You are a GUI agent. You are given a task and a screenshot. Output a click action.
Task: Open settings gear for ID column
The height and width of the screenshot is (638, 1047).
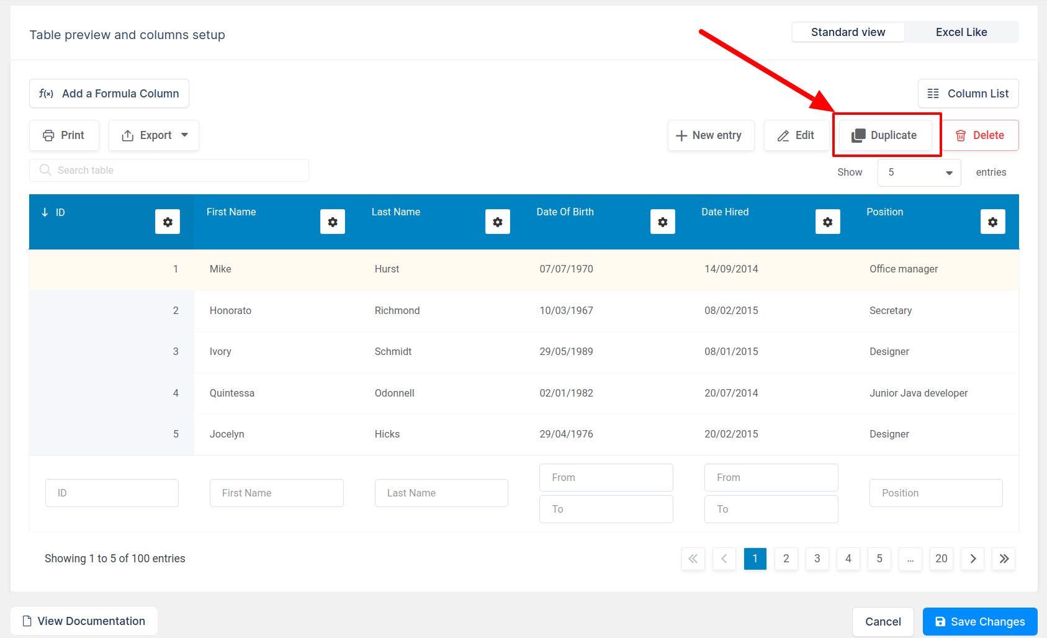(x=168, y=222)
